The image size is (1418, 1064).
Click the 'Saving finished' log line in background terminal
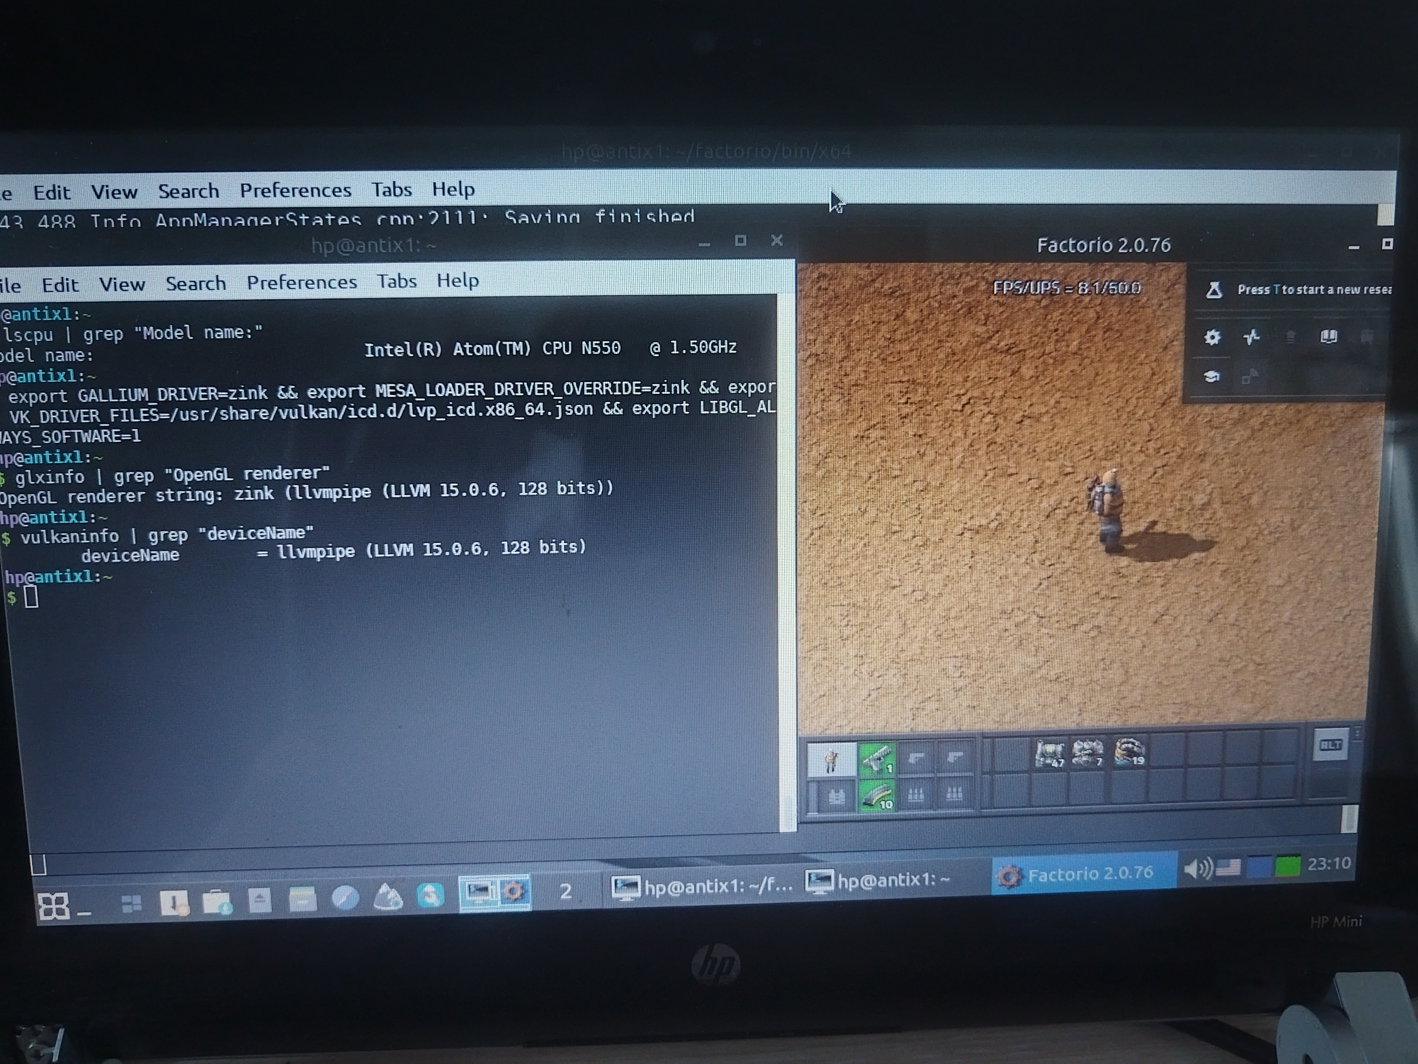point(600,216)
